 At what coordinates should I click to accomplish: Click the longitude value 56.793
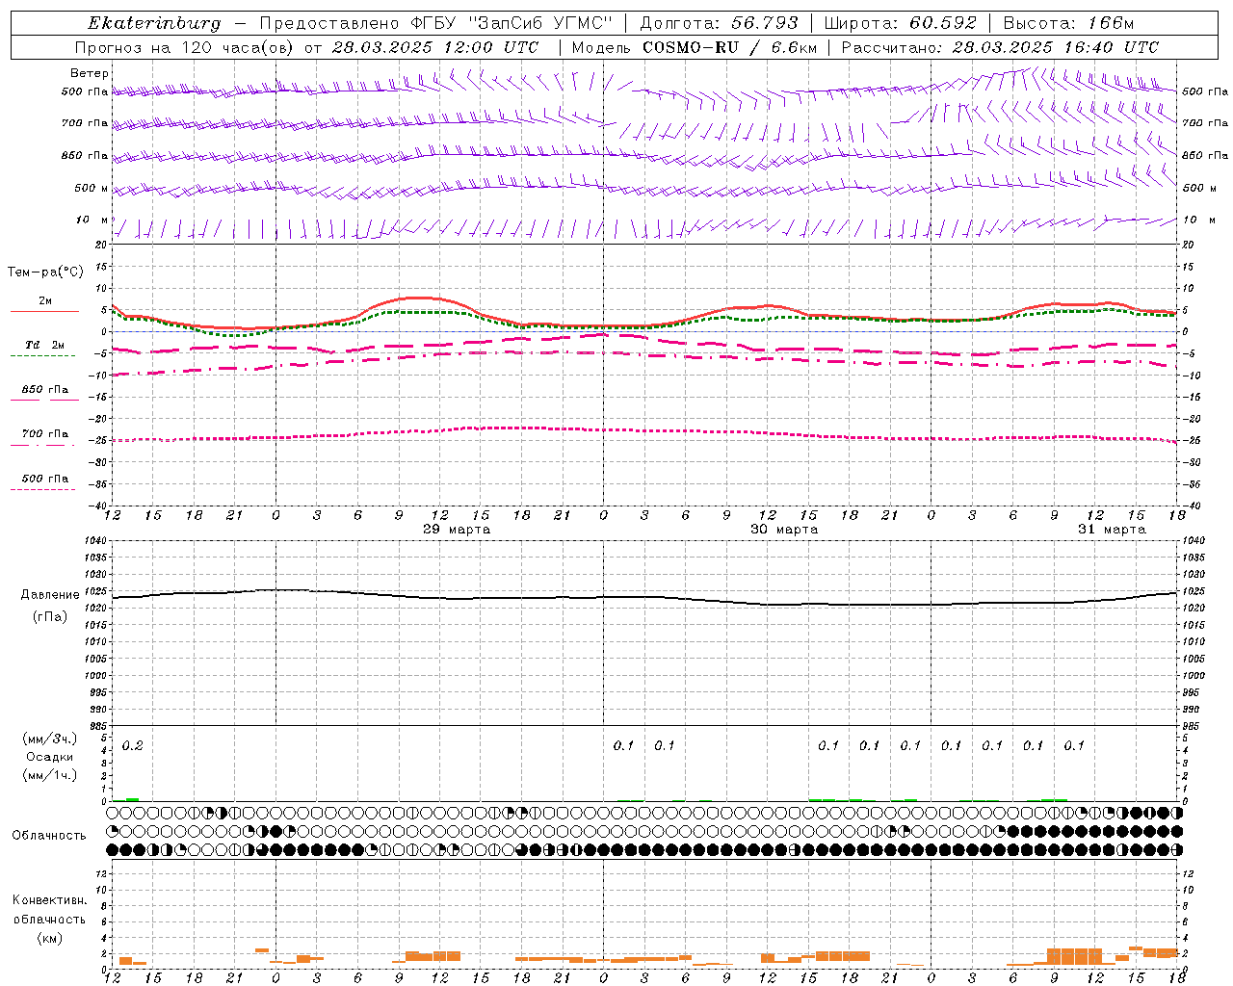[x=764, y=23]
